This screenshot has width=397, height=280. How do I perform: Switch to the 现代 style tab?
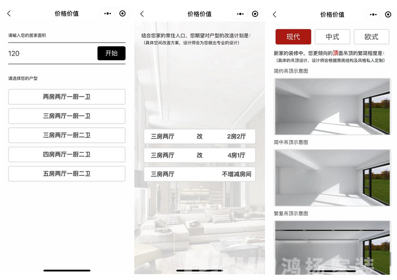(293, 37)
